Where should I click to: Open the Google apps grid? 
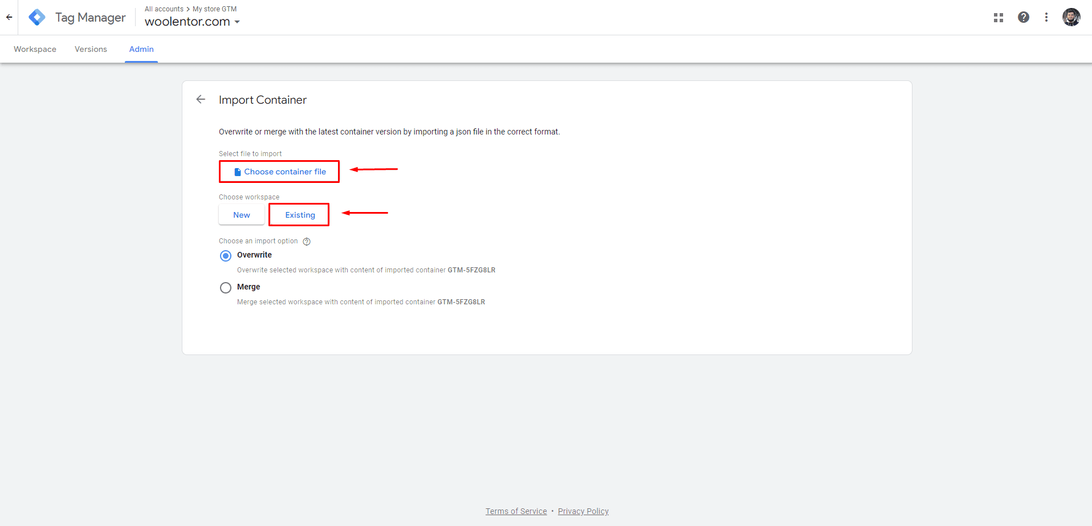pyautogui.click(x=998, y=17)
